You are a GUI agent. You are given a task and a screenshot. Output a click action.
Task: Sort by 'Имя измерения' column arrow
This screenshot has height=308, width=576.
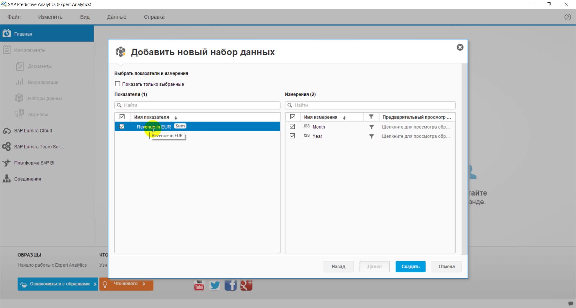(x=344, y=118)
